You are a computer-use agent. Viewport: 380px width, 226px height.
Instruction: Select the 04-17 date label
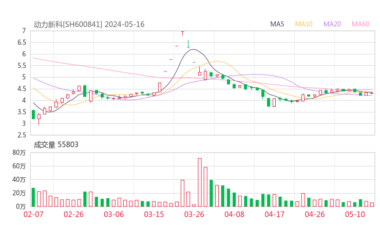[275, 214]
